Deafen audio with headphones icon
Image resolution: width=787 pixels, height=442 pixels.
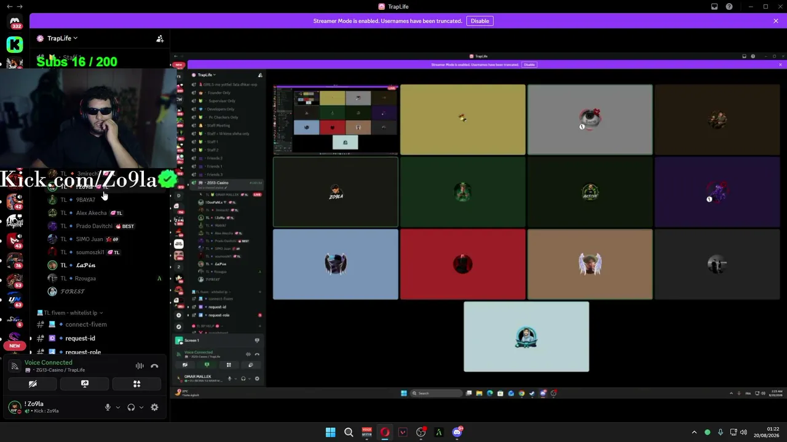pos(131,407)
